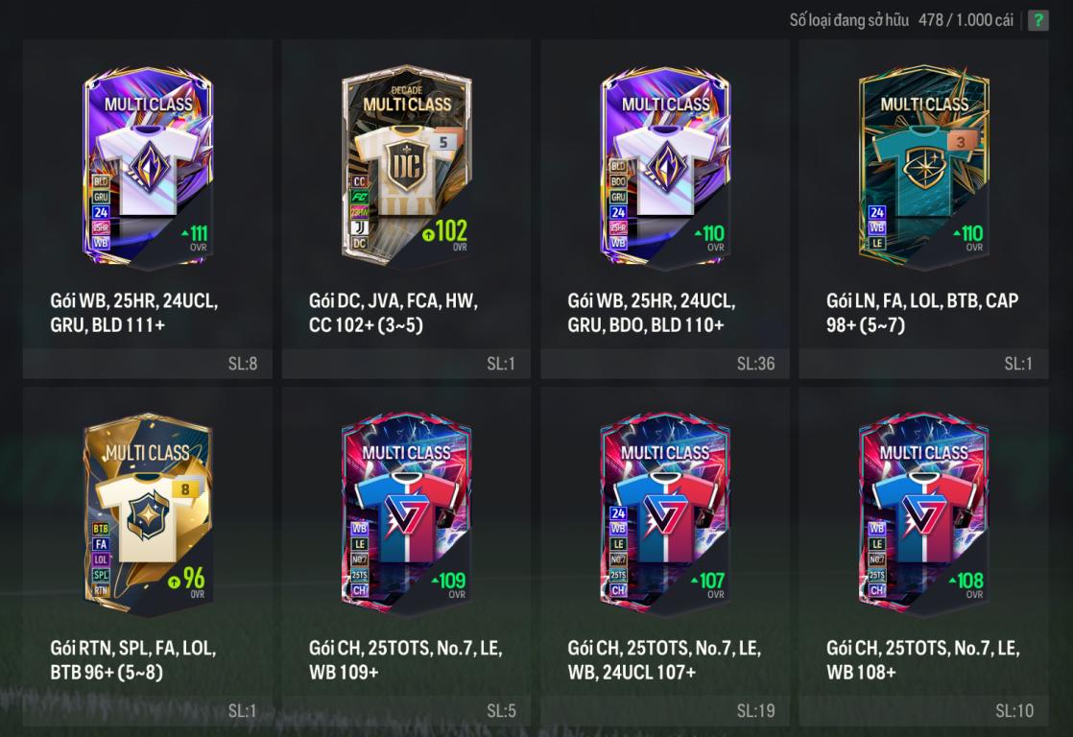Choose the teal Multi Class 110 OVR card

pos(924,166)
